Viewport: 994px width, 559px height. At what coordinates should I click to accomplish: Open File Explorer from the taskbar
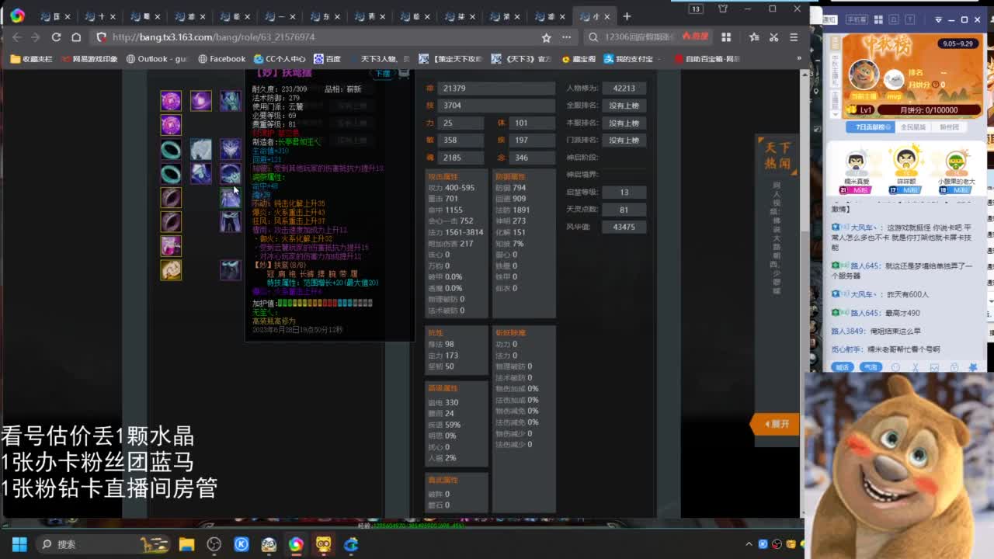click(186, 544)
